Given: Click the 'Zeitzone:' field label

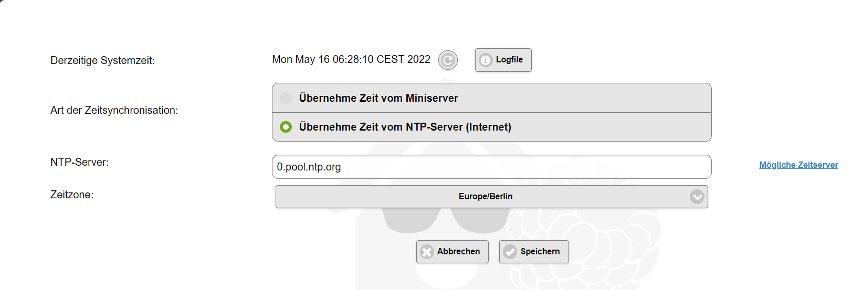Looking at the screenshot, I should (x=72, y=195).
